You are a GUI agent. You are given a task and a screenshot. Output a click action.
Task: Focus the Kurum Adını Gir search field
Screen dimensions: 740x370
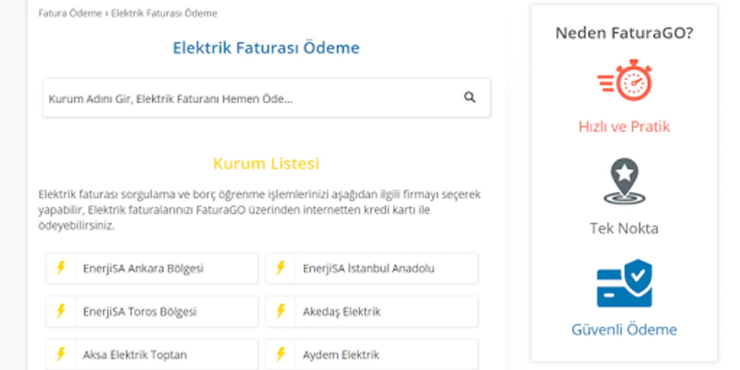(x=266, y=98)
